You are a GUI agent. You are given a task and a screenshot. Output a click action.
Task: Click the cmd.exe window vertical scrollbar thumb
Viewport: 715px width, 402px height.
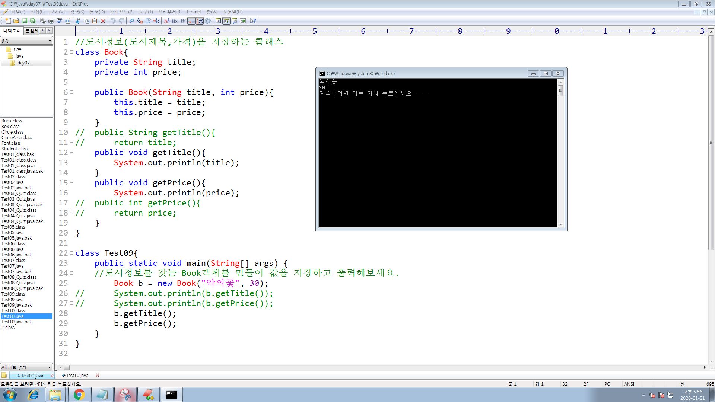click(x=561, y=90)
